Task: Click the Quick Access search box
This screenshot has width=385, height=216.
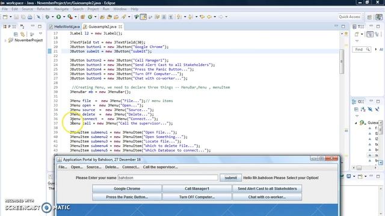Action: (350, 17)
